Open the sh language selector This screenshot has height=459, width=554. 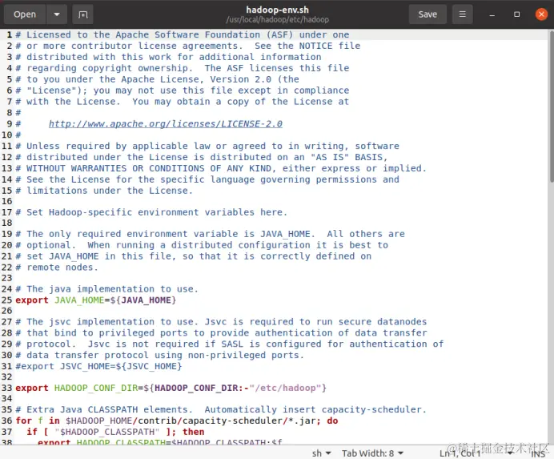321,453
